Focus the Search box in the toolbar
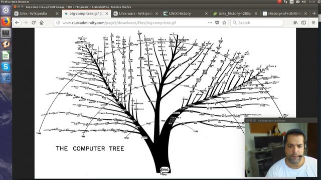The height and width of the screenshot is (180, 321). [x=257, y=22]
